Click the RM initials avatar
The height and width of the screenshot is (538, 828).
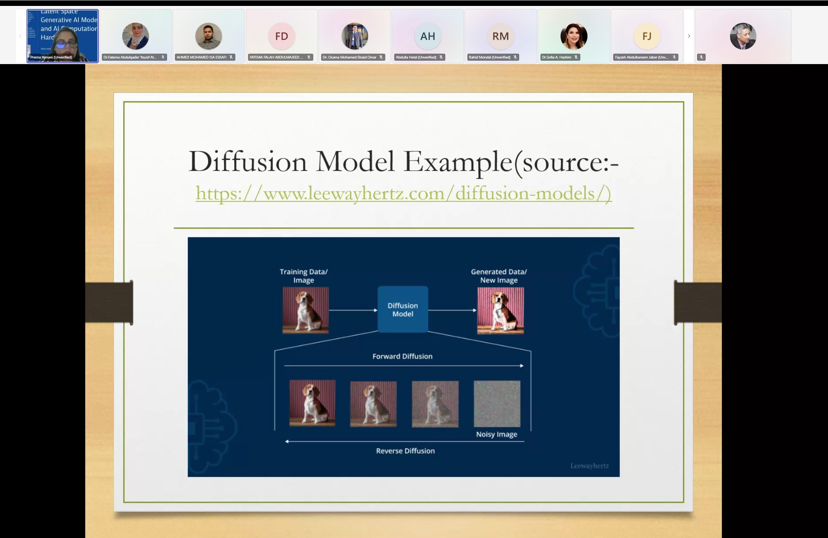[501, 36]
